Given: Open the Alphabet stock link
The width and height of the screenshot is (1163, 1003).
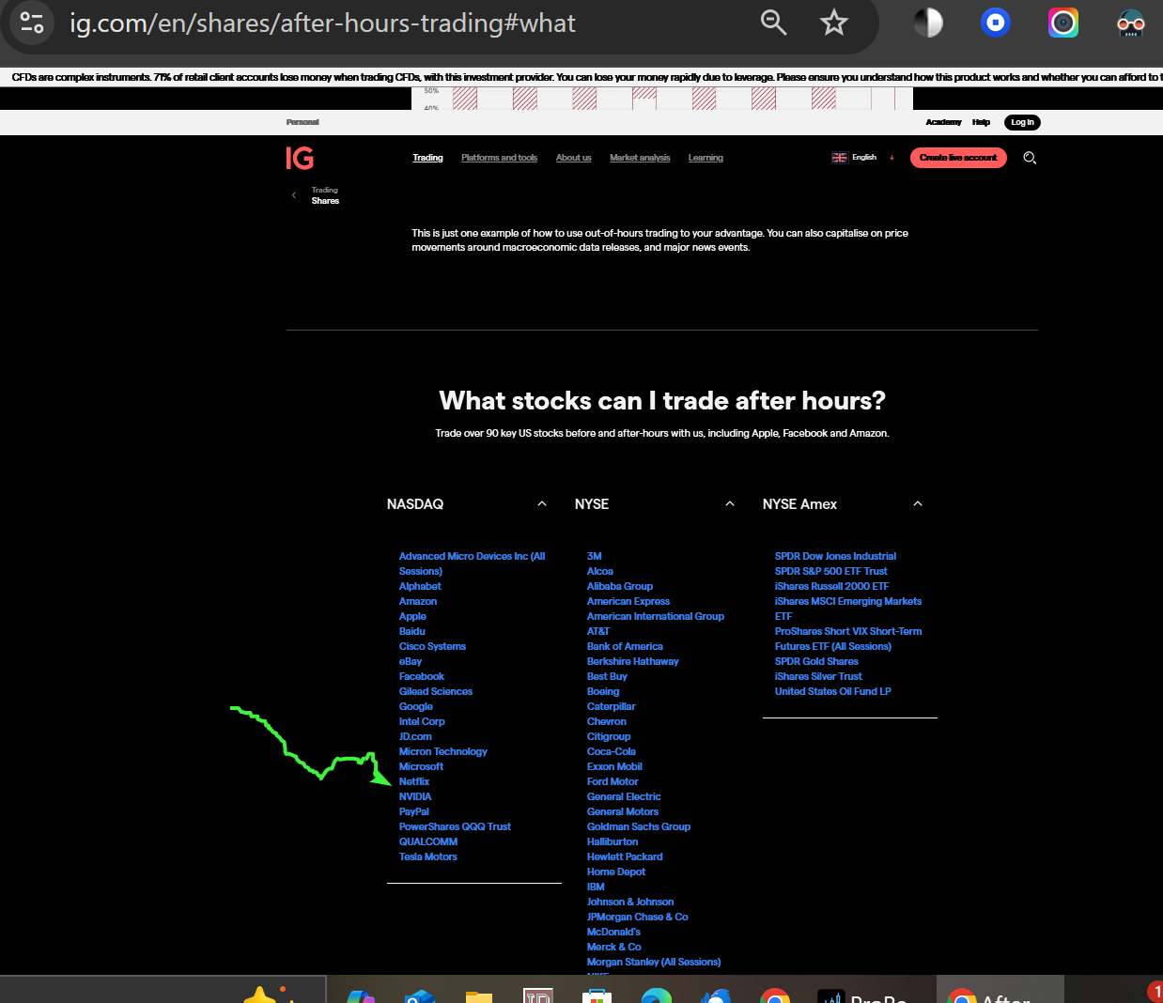Looking at the screenshot, I should (x=420, y=586).
